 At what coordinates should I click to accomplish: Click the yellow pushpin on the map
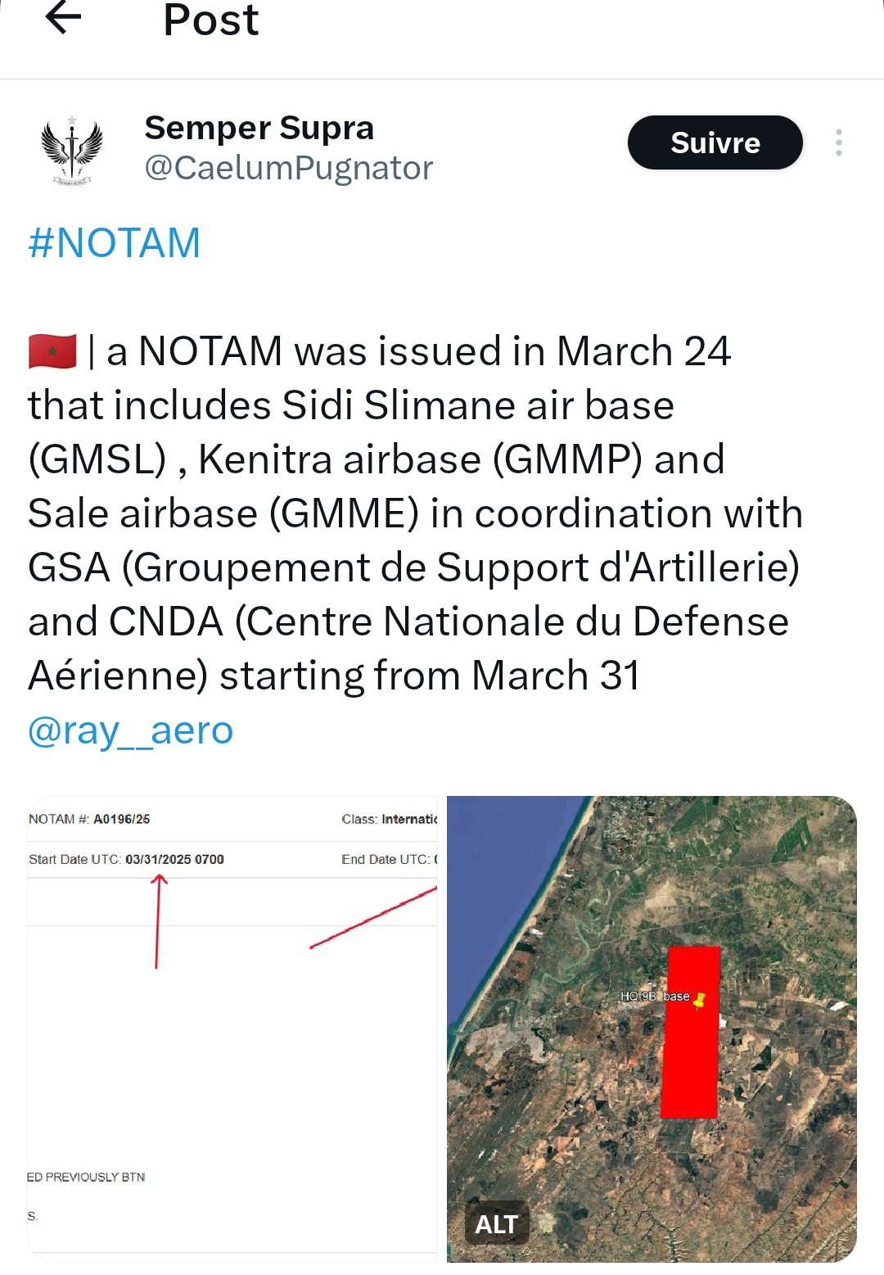click(699, 1000)
